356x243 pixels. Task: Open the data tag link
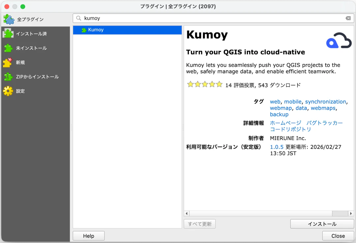[x=301, y=108]
